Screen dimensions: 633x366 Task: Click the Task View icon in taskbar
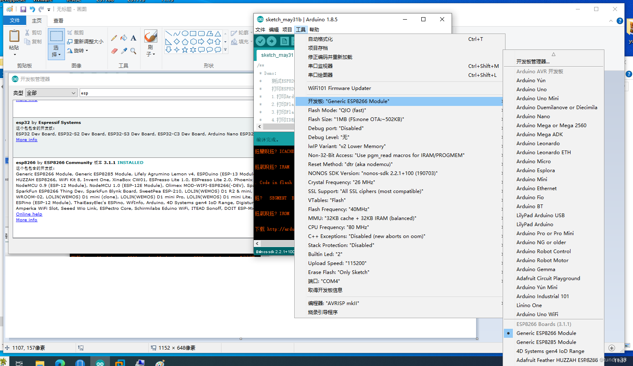(x=19, y=362)
